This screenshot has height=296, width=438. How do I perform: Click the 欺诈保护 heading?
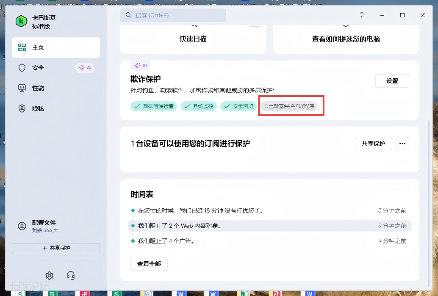(146, 79)
